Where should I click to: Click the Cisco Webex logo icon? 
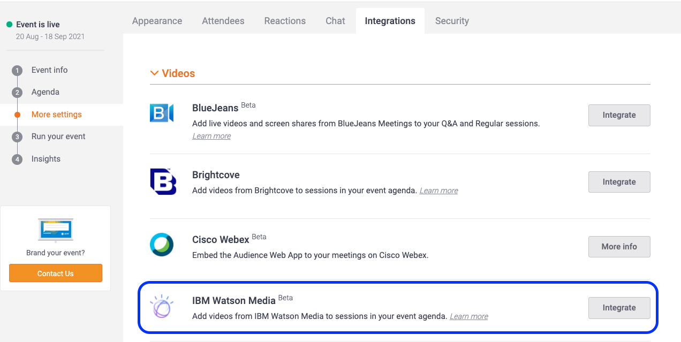coord(162,245)
